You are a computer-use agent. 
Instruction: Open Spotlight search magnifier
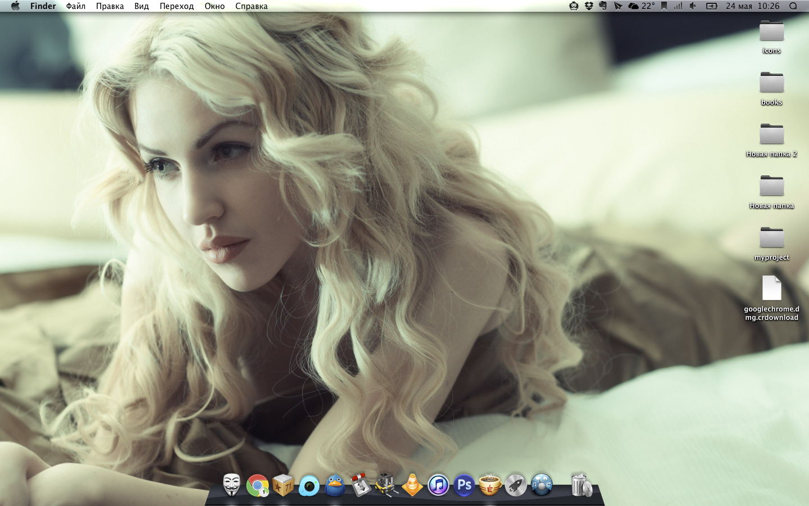tap(793, 6)
